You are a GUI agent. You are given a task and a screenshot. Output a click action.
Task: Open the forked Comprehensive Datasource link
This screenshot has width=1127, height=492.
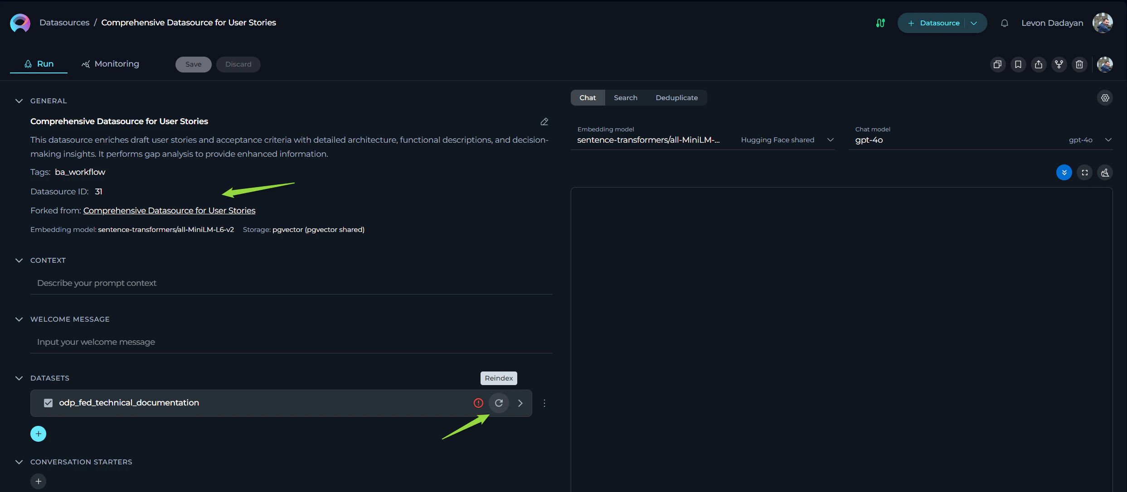pyautogui.click(x=169, y=210)
